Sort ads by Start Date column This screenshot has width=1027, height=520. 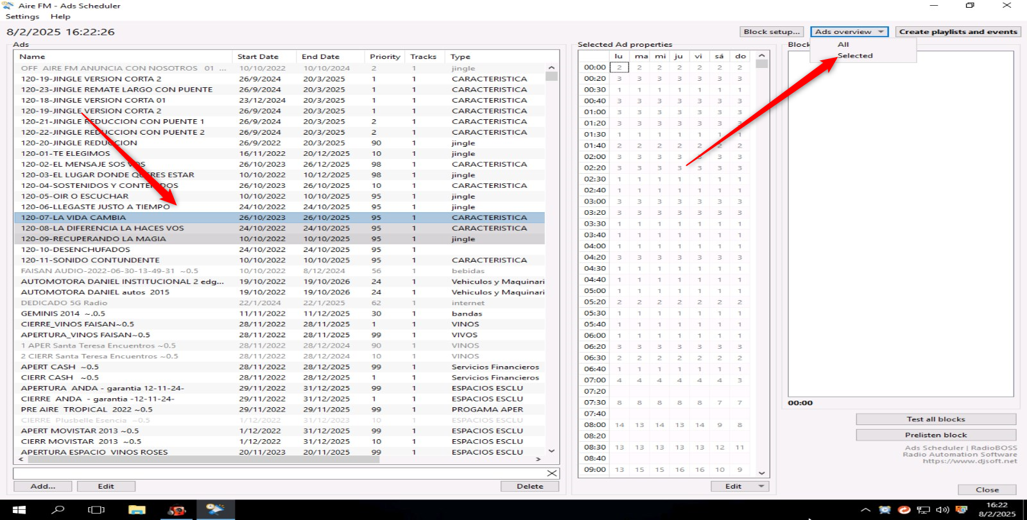click(x=264, y=56)
